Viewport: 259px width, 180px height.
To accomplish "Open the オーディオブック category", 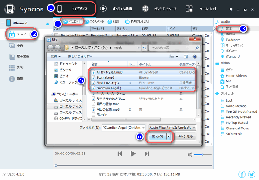I will point(232,45).
